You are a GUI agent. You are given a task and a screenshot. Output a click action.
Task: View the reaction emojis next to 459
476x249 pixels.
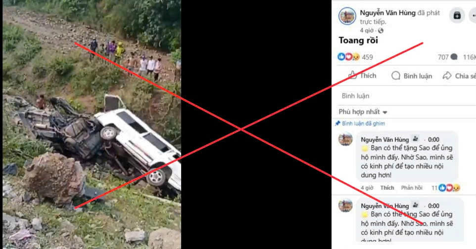pos(348,57)
